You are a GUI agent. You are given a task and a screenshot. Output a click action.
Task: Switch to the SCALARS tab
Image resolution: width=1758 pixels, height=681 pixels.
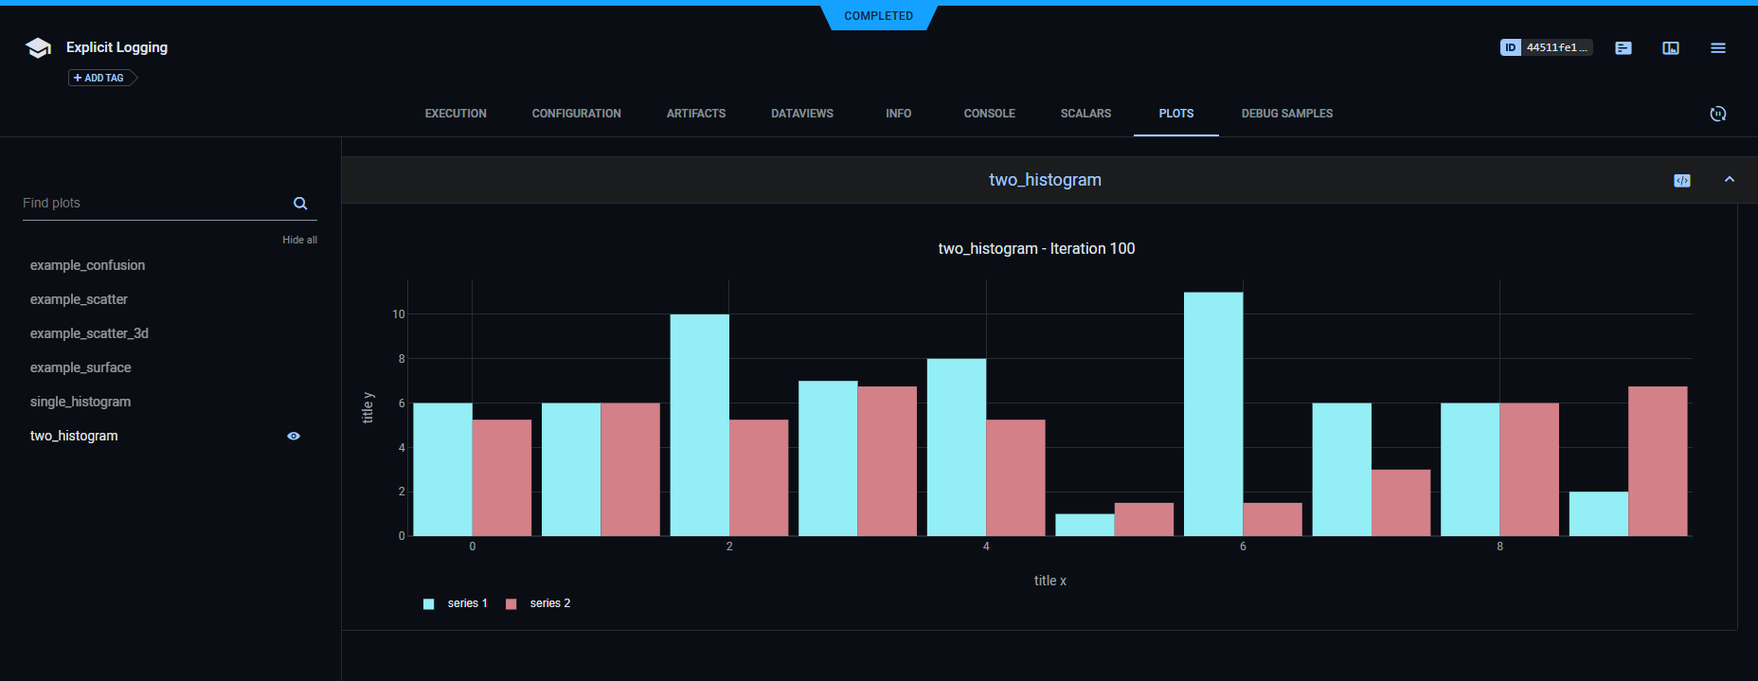1085,114
